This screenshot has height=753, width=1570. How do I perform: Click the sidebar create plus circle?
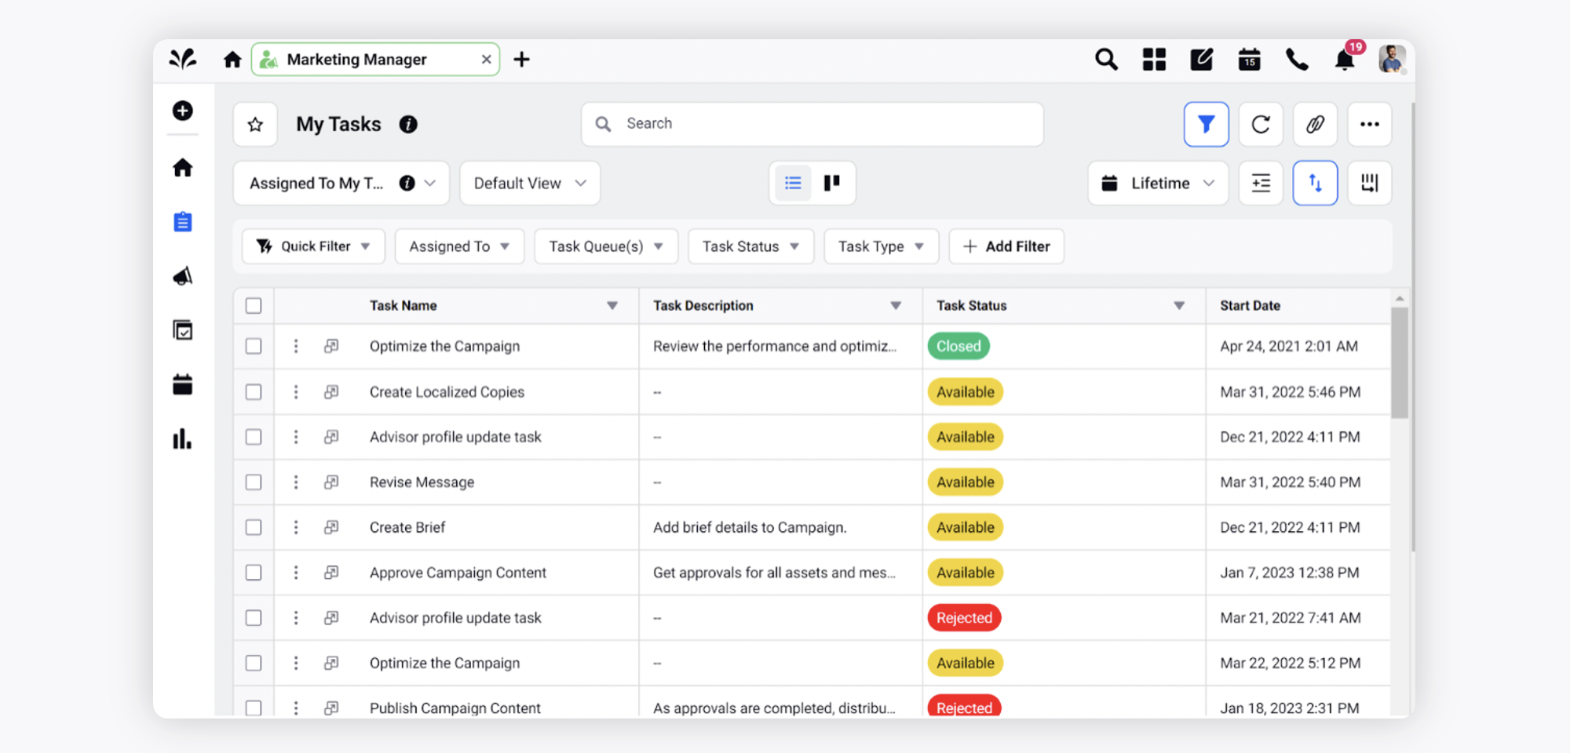coord(183,111)
